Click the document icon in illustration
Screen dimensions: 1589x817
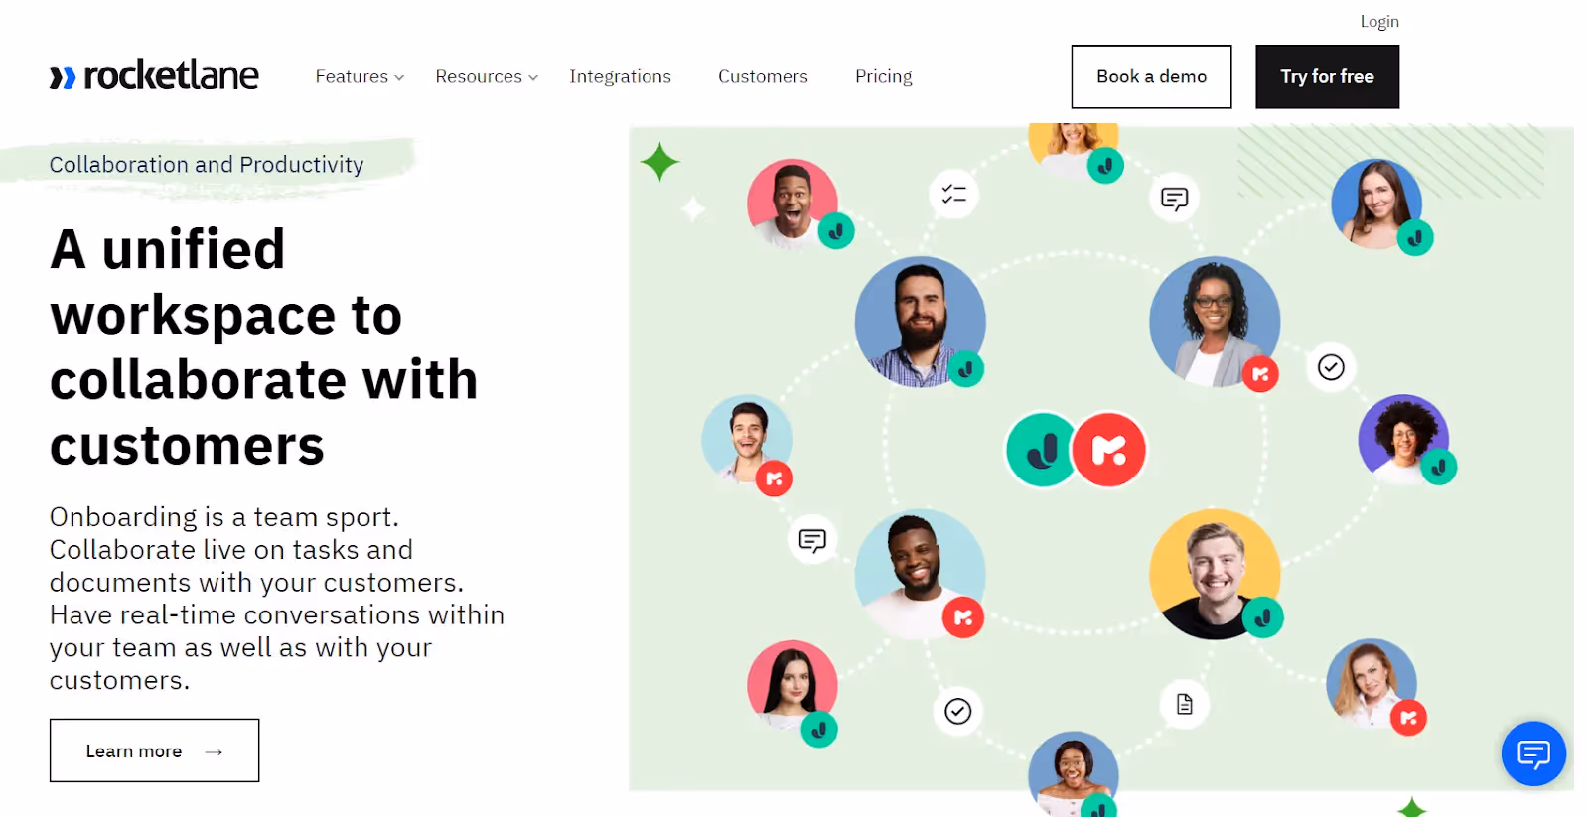click(x=1185, y=704)
